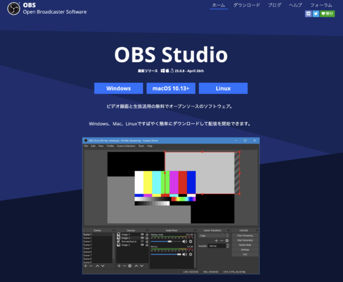This screenshot has width=343, height=282.
Task: Open the Twitter bird icon link
Action: [x=315, y=14]
